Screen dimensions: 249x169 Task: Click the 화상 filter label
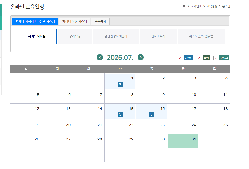point(206,58)
